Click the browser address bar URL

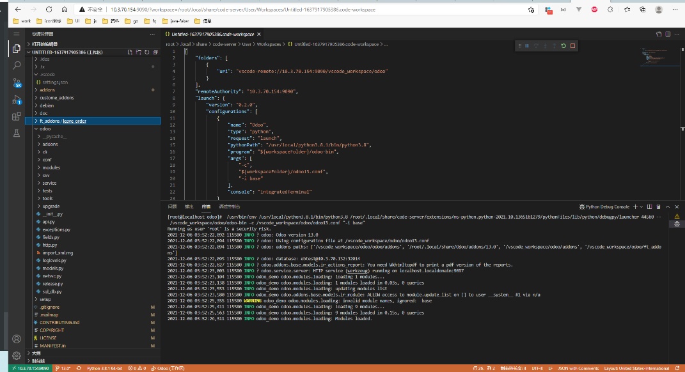point(242,10)
